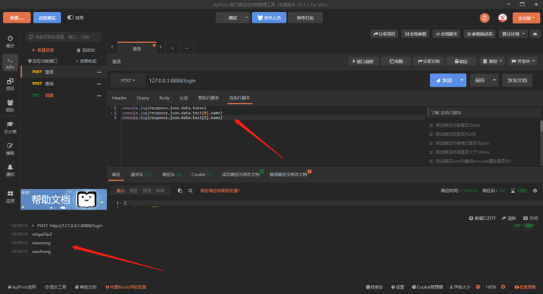Image resolution: width=543 pixels, height=294 pixels.
Task: Open the 备份 backup dropdown
Action: pyautogui.click(x=492, y=61)
